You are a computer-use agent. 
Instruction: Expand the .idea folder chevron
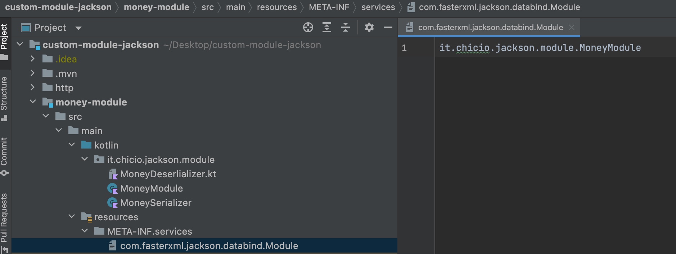(32, 59)
